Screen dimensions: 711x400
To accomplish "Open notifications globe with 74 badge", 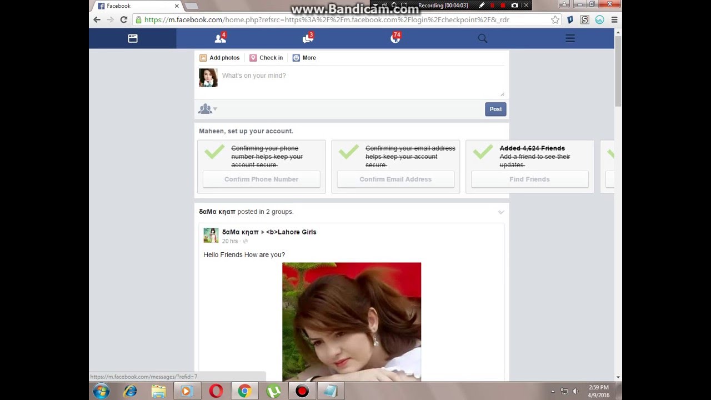I will click(x=395, y=38).
